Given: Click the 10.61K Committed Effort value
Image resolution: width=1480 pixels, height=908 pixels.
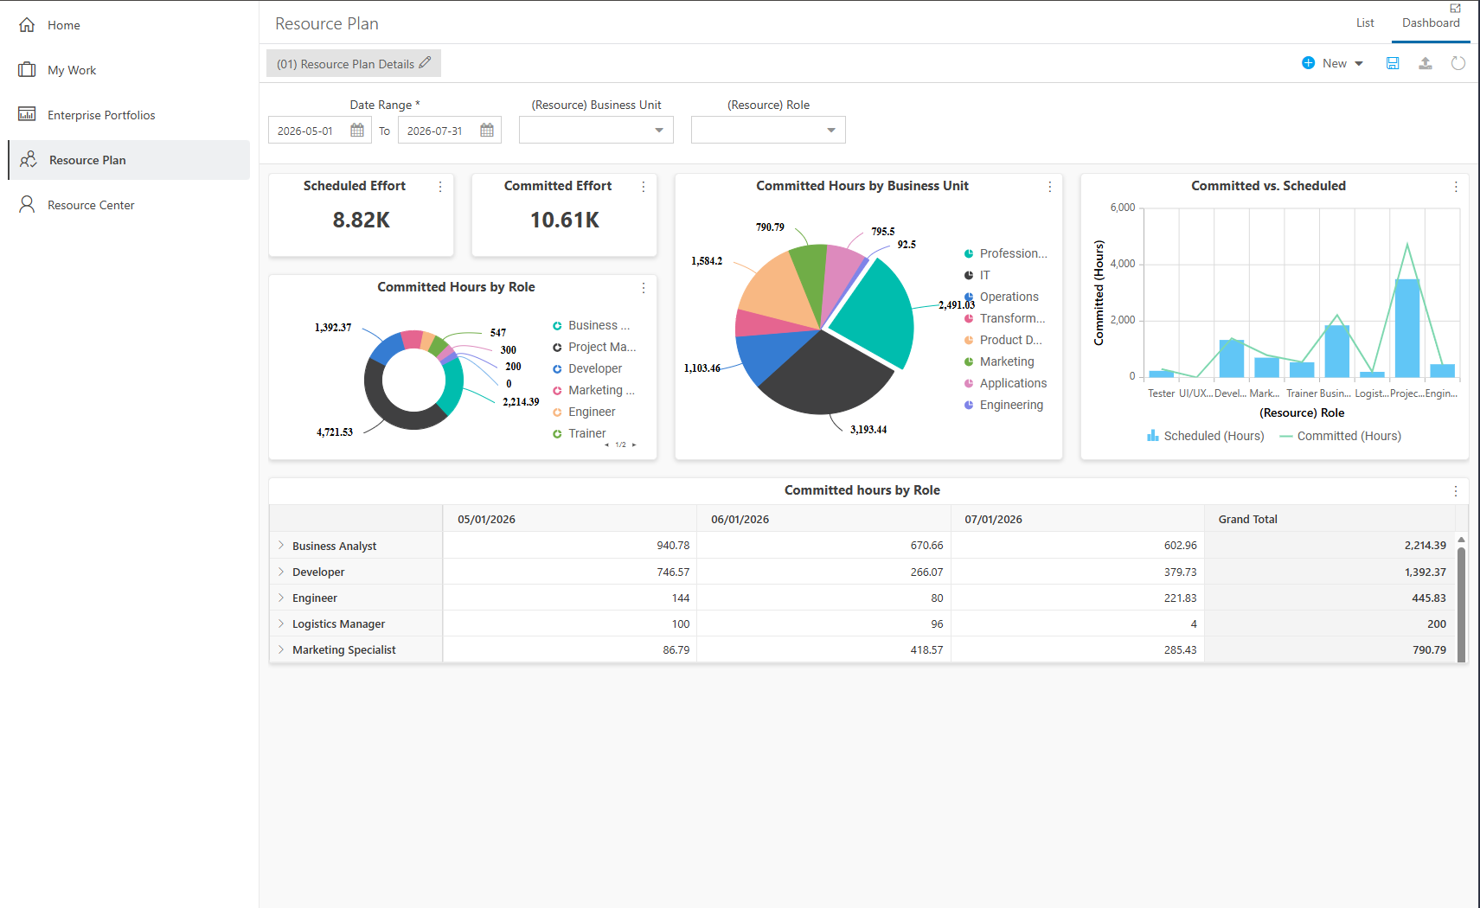Looking at the screenshot, I should (564, 221).
